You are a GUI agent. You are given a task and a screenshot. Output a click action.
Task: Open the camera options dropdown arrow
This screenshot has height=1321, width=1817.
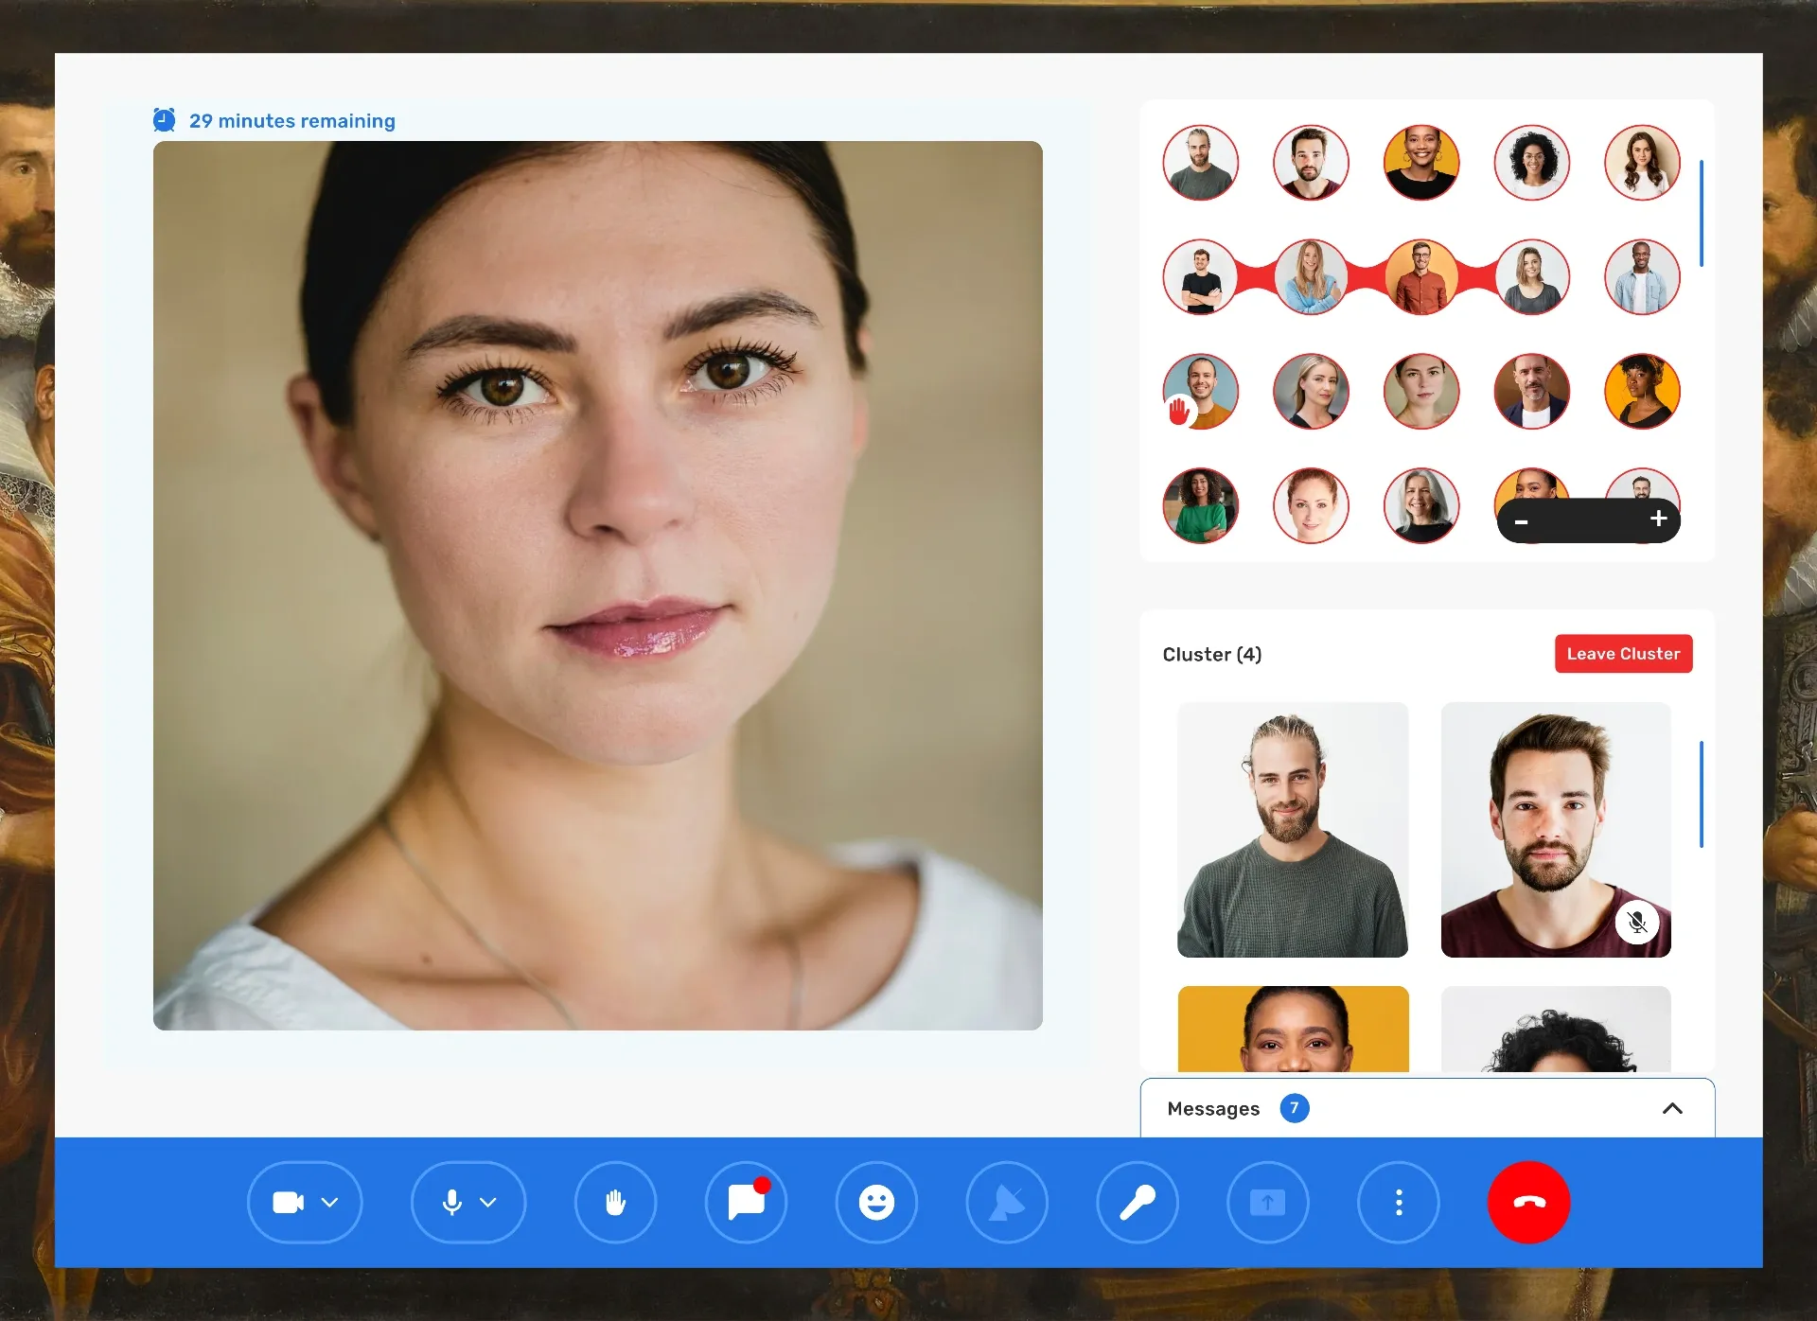point(329,1203)
